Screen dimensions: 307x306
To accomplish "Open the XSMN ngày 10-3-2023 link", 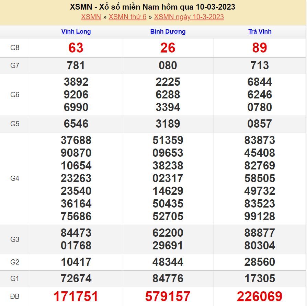I will [189, 17].
